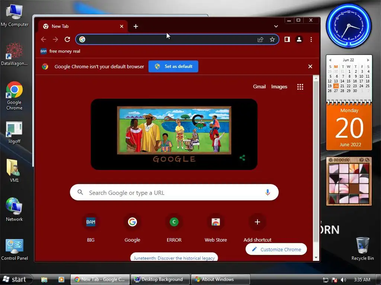Open the Gmail link
Viewport: 381px width, 285px height.
coord(259,86)
